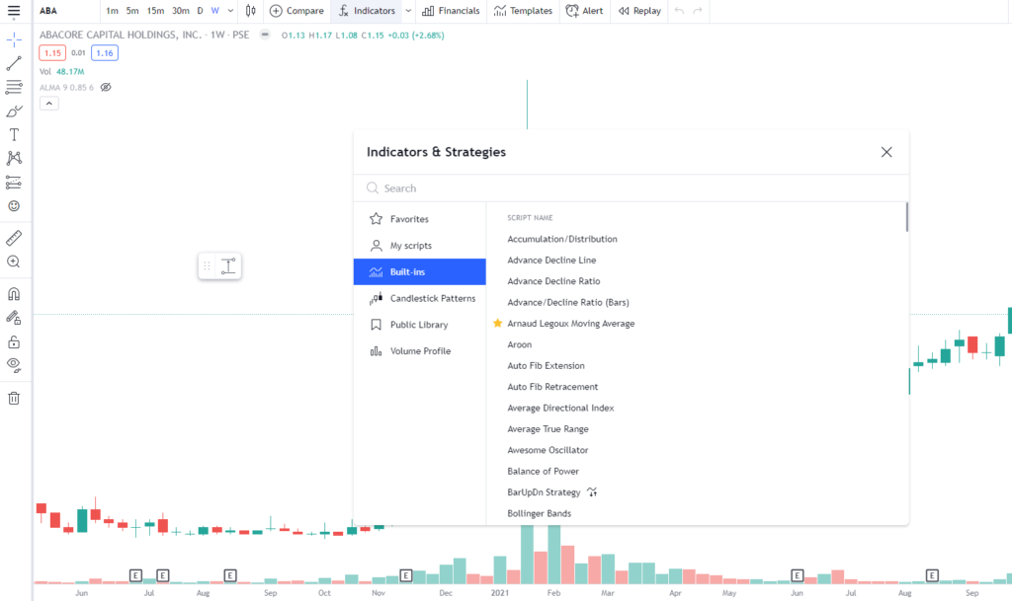1012x601 pixels.
Task: Open the hamburger main menu
Action: tap(14, 11)
